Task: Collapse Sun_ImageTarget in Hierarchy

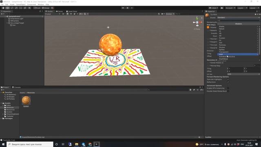Action: coord(7,23)
